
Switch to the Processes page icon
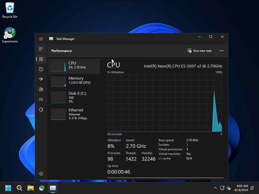41,49
